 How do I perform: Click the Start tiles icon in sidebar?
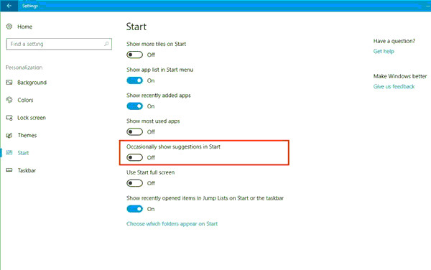click(9, 153)
